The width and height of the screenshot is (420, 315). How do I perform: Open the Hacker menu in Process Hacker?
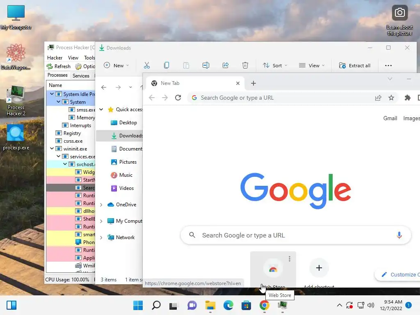point(55,58)
